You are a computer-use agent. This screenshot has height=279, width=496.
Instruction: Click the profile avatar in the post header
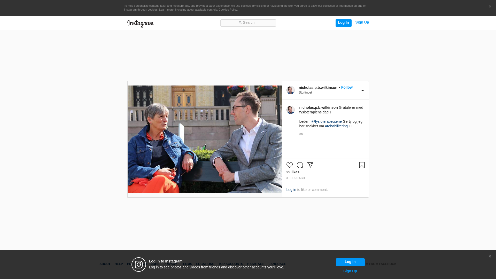(x=290, y=90)
